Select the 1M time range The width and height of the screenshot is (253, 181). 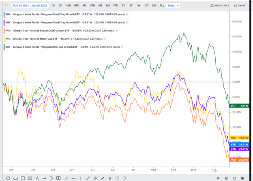click(x=84, y=6)
